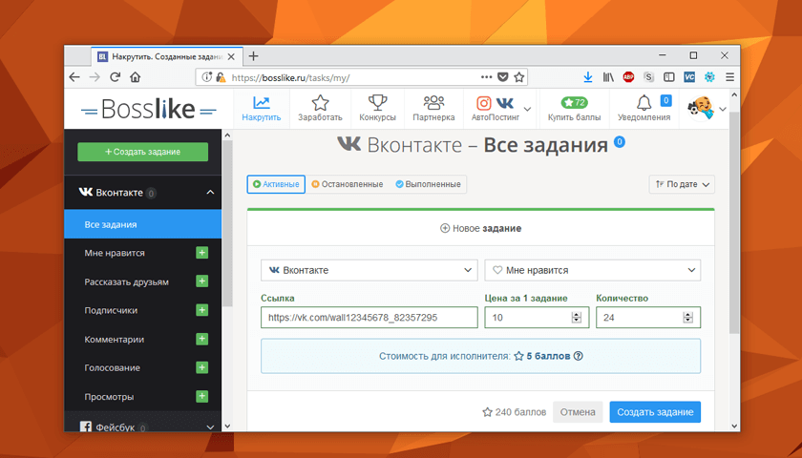Bookmark this page with star
The width and height of the screenshot is (802, 458).
coord(518,77)
